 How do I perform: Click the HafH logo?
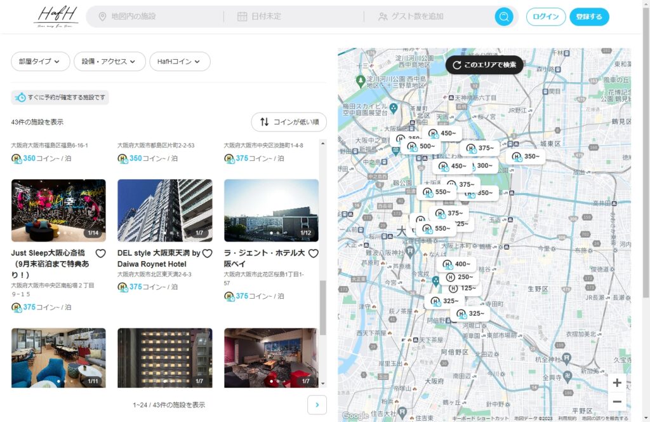tap(56, 17)
